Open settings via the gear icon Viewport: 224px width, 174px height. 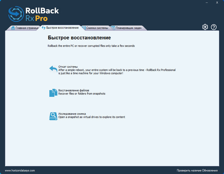205,27
